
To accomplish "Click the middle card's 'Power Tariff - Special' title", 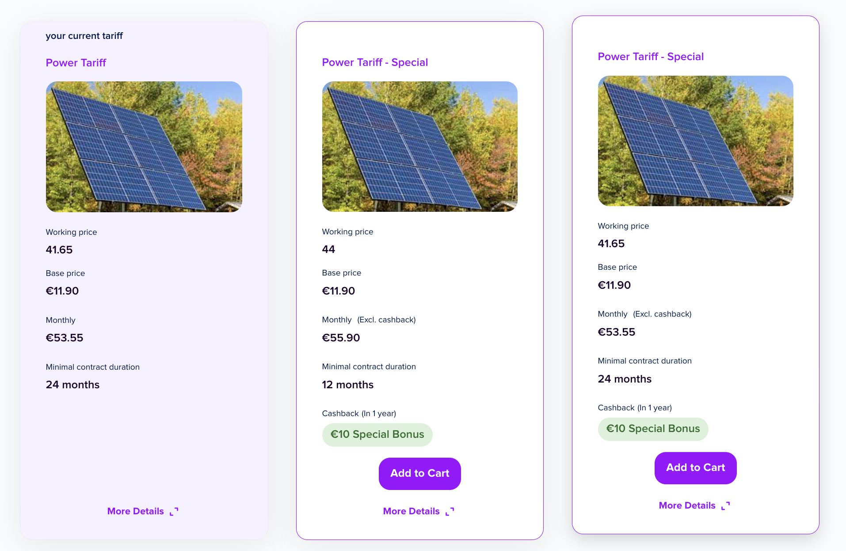I will pyautogui.click(x=375, y=62).
